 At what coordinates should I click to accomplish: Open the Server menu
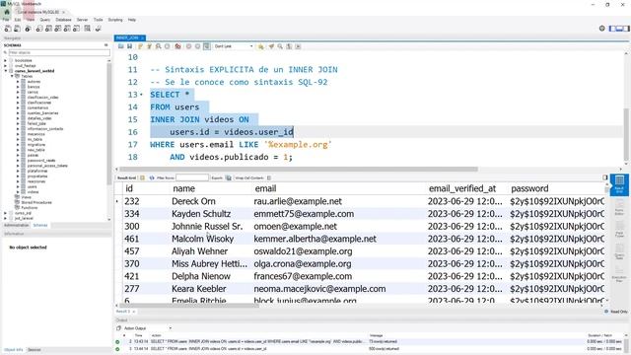[82, 20]
